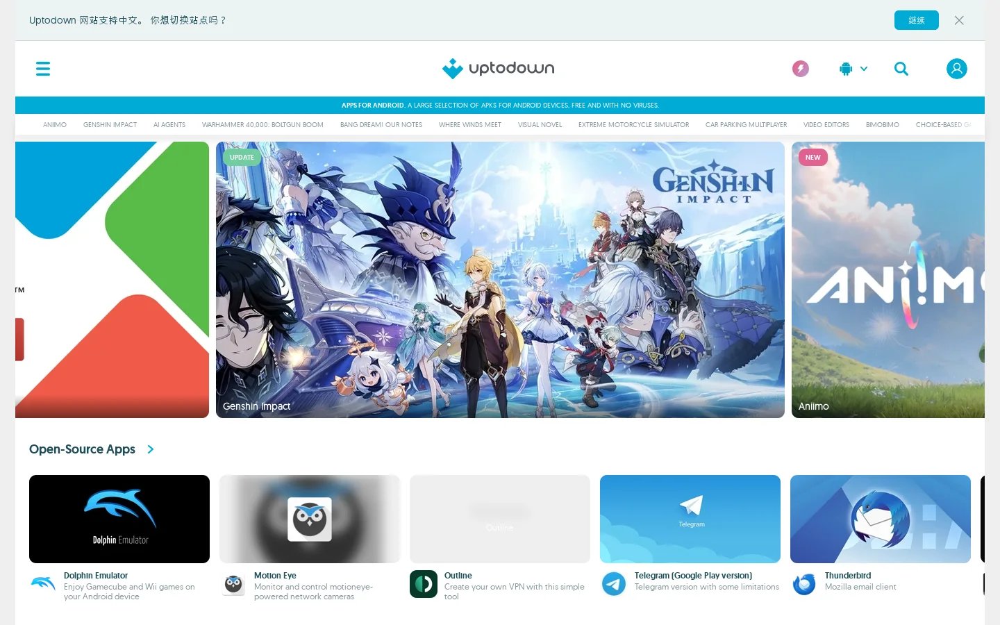Open CAR PARKING MULTIPLAYER tag
The height and width of the screenshot is (625, 1000).
(747, 125)
